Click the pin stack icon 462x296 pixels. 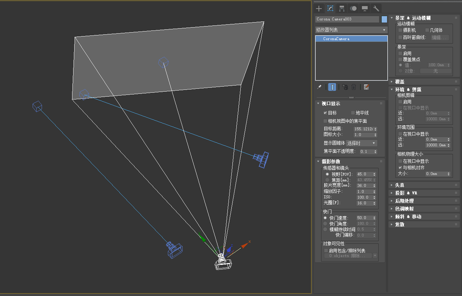(319, 87)
